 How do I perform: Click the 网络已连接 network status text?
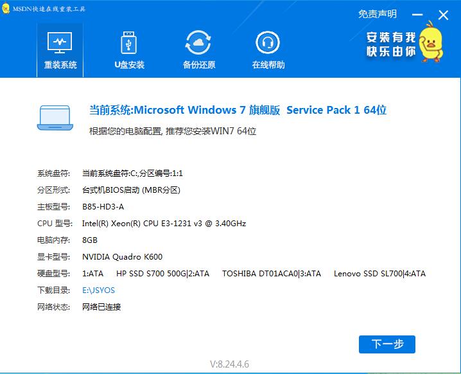[x=101, y=307]
